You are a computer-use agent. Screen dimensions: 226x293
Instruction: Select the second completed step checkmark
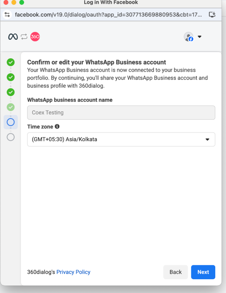[11, 77]
